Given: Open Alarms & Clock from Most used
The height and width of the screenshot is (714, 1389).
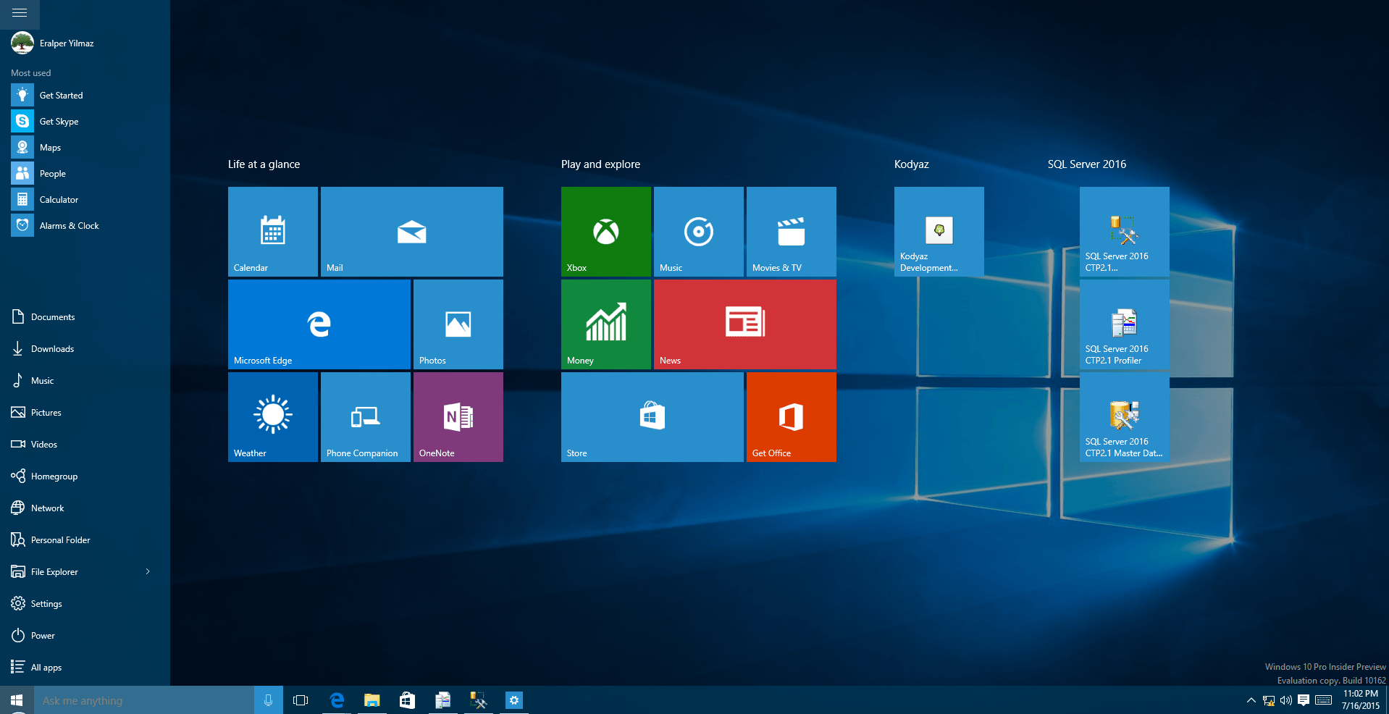Looking at the screenshot, I should coord(85,225).
